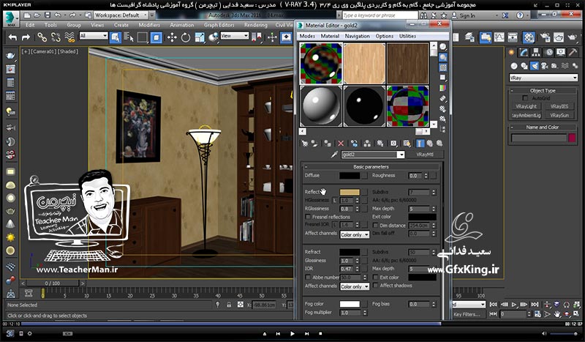This screenshot has height=342, width=585.
Task: Select the Cameras category in Create panel
Action: pos(544,66)
